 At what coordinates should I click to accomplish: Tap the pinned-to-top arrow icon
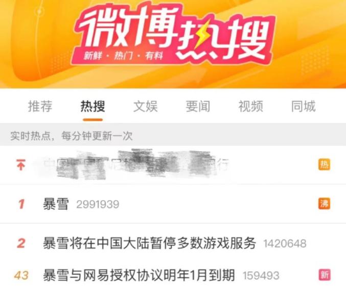(x=21, y=165)
